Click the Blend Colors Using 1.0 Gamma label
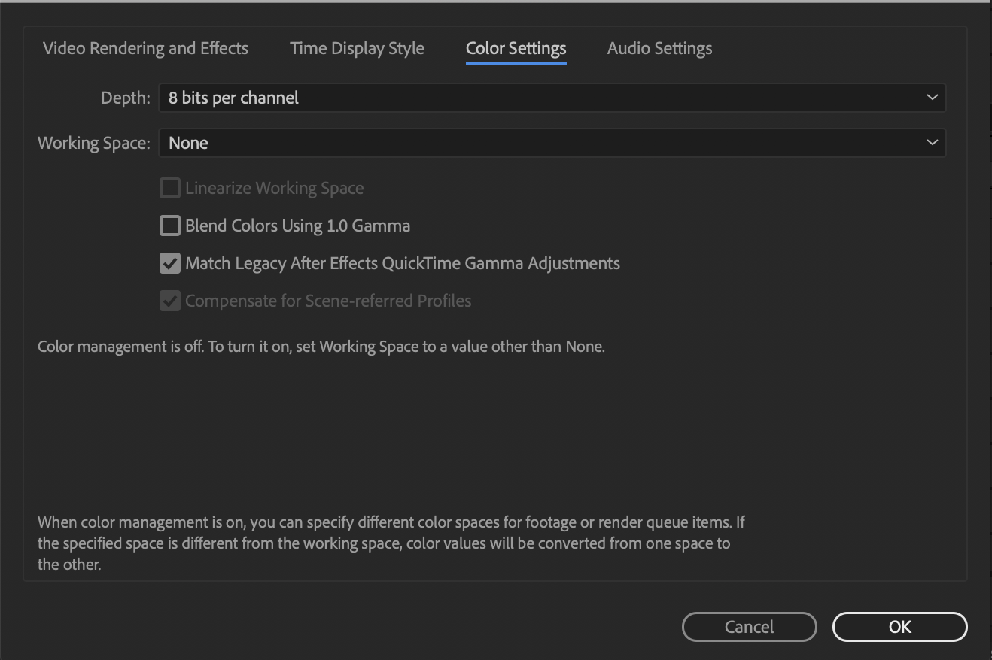Viewport: 992px width, 660px height. coord(297,225)
